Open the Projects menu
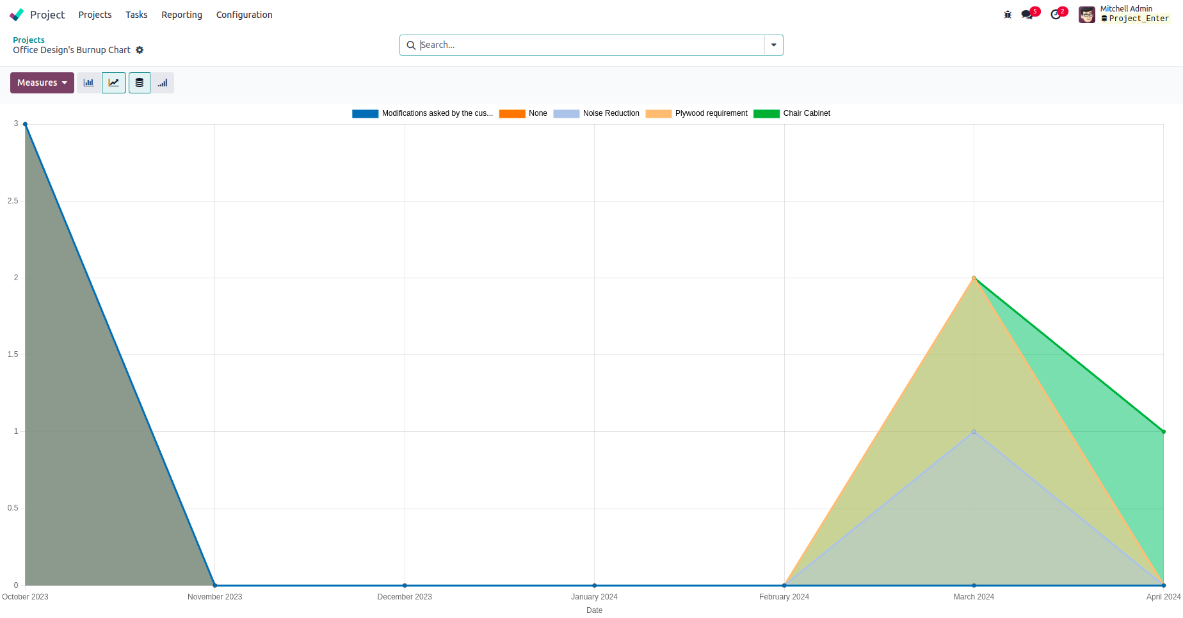This screenshot has width=1183, height=618. [95, 15]
